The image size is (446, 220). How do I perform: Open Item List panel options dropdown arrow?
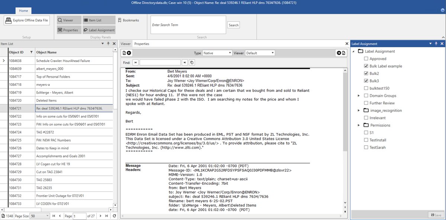103,43
